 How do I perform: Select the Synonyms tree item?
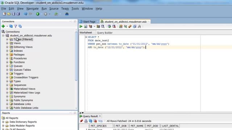[19, 96]
